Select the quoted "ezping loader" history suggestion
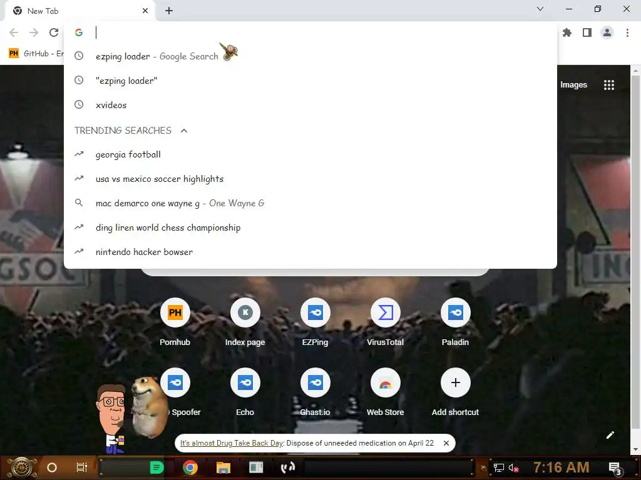This screenshot has width=641, height=480. (310, 81)
